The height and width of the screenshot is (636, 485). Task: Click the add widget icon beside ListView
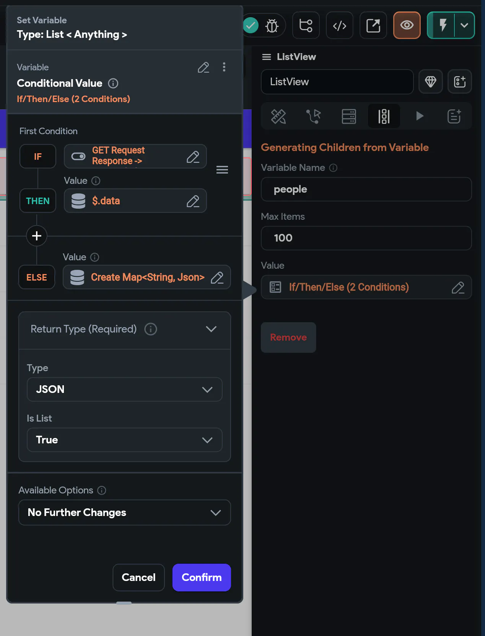pos(459,81)
